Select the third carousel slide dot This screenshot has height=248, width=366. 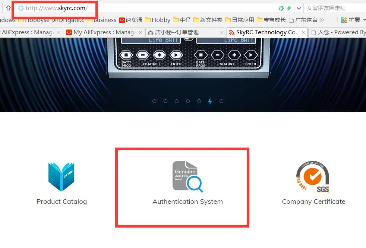(x=177, y=101)
